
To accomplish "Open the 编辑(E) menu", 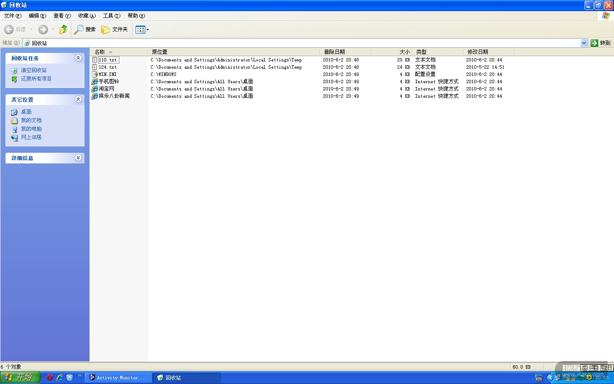I will (x=38, y=16).
